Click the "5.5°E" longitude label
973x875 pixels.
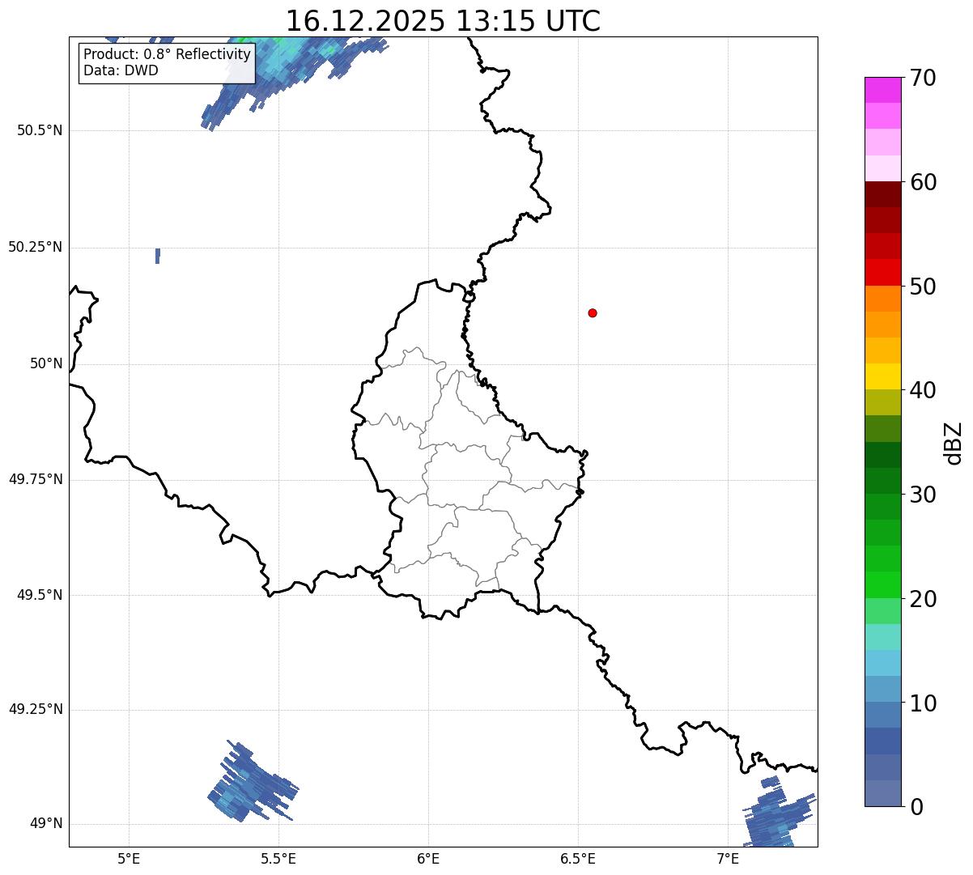pyautogui.click(x=278, y=858)
